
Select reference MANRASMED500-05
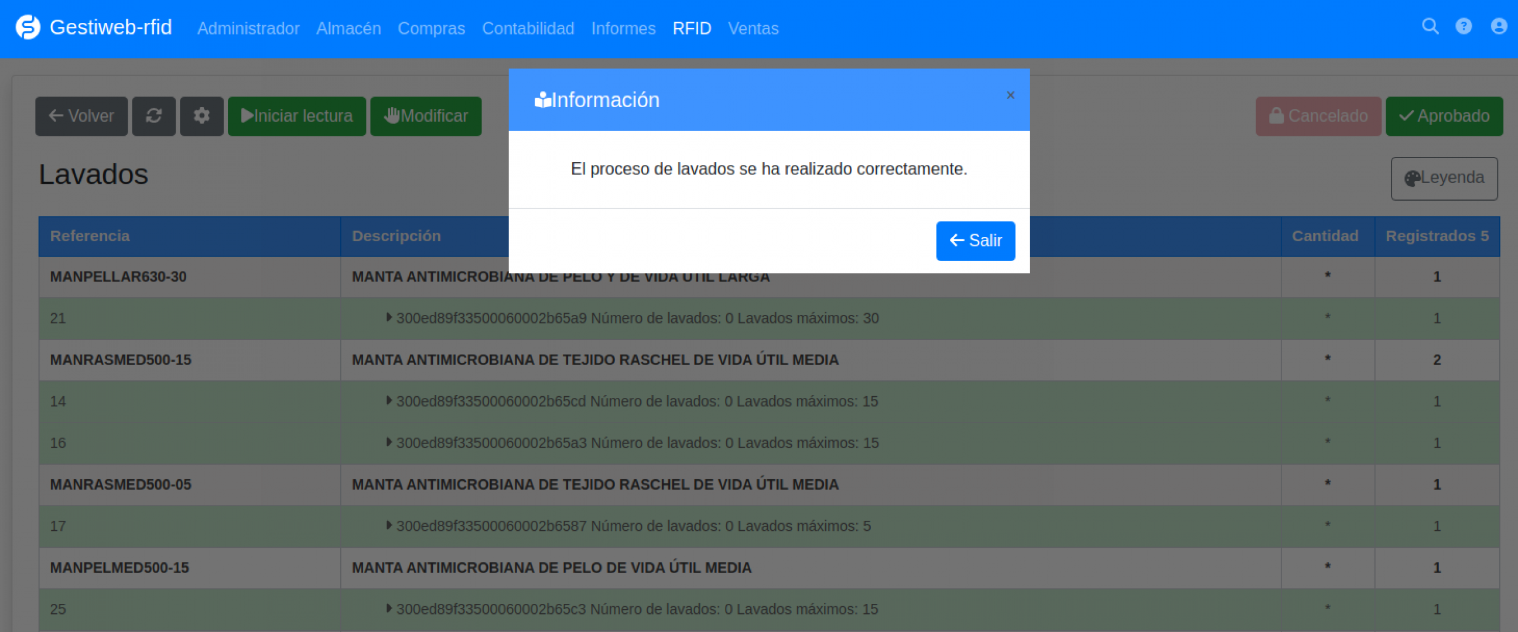(121, 485)
